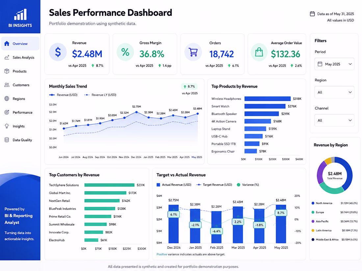Click the Data Quality database icon
The width and height of the screenshot is (362, 271).
point(7,140)
